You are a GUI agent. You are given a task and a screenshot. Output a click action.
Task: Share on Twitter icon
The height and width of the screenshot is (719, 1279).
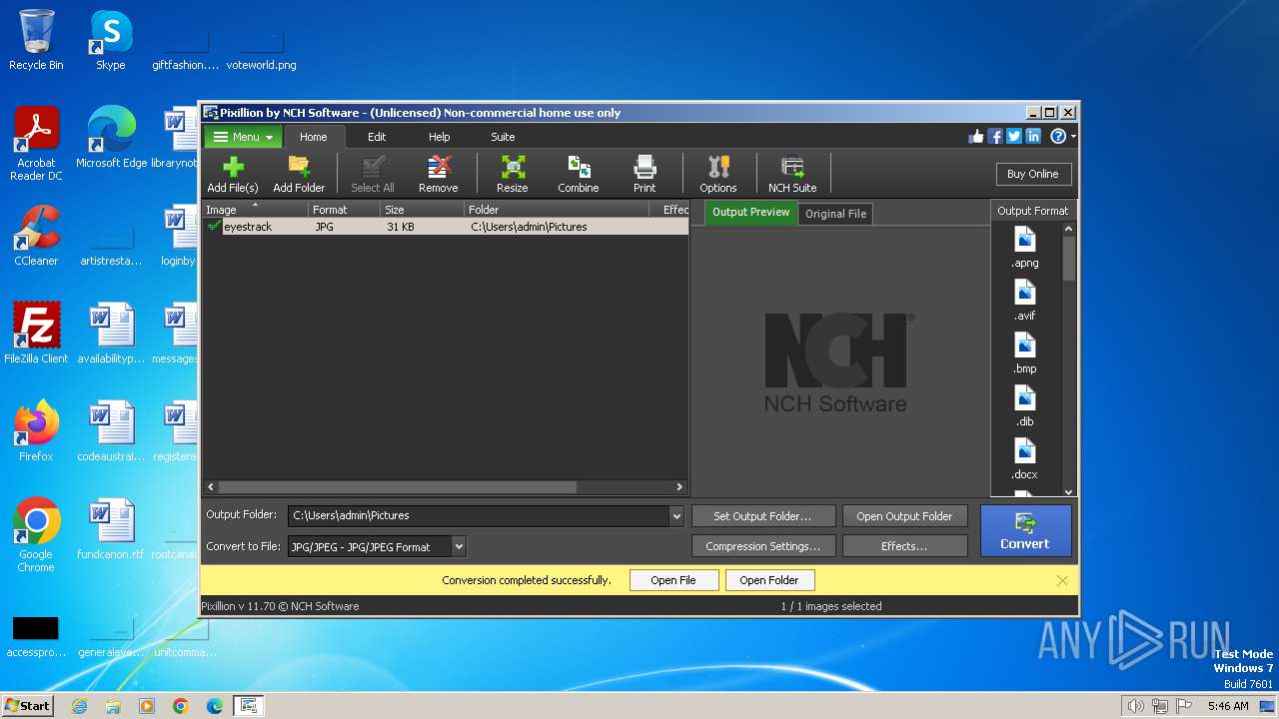point(1014,137)
